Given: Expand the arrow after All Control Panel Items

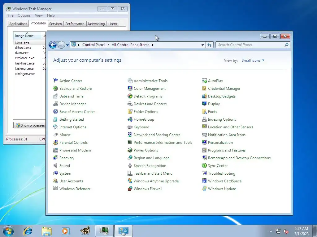Looking at the screenshot, I should click(153, 45).
